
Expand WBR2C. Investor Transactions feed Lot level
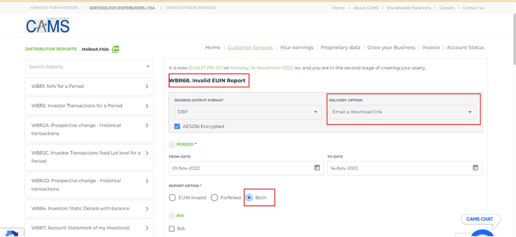(x=89, y=157)
